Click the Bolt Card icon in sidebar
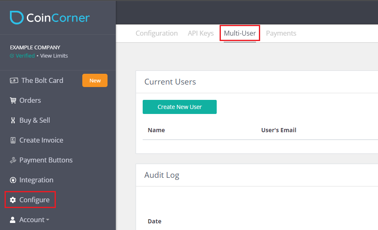 [x=14, y=80]
